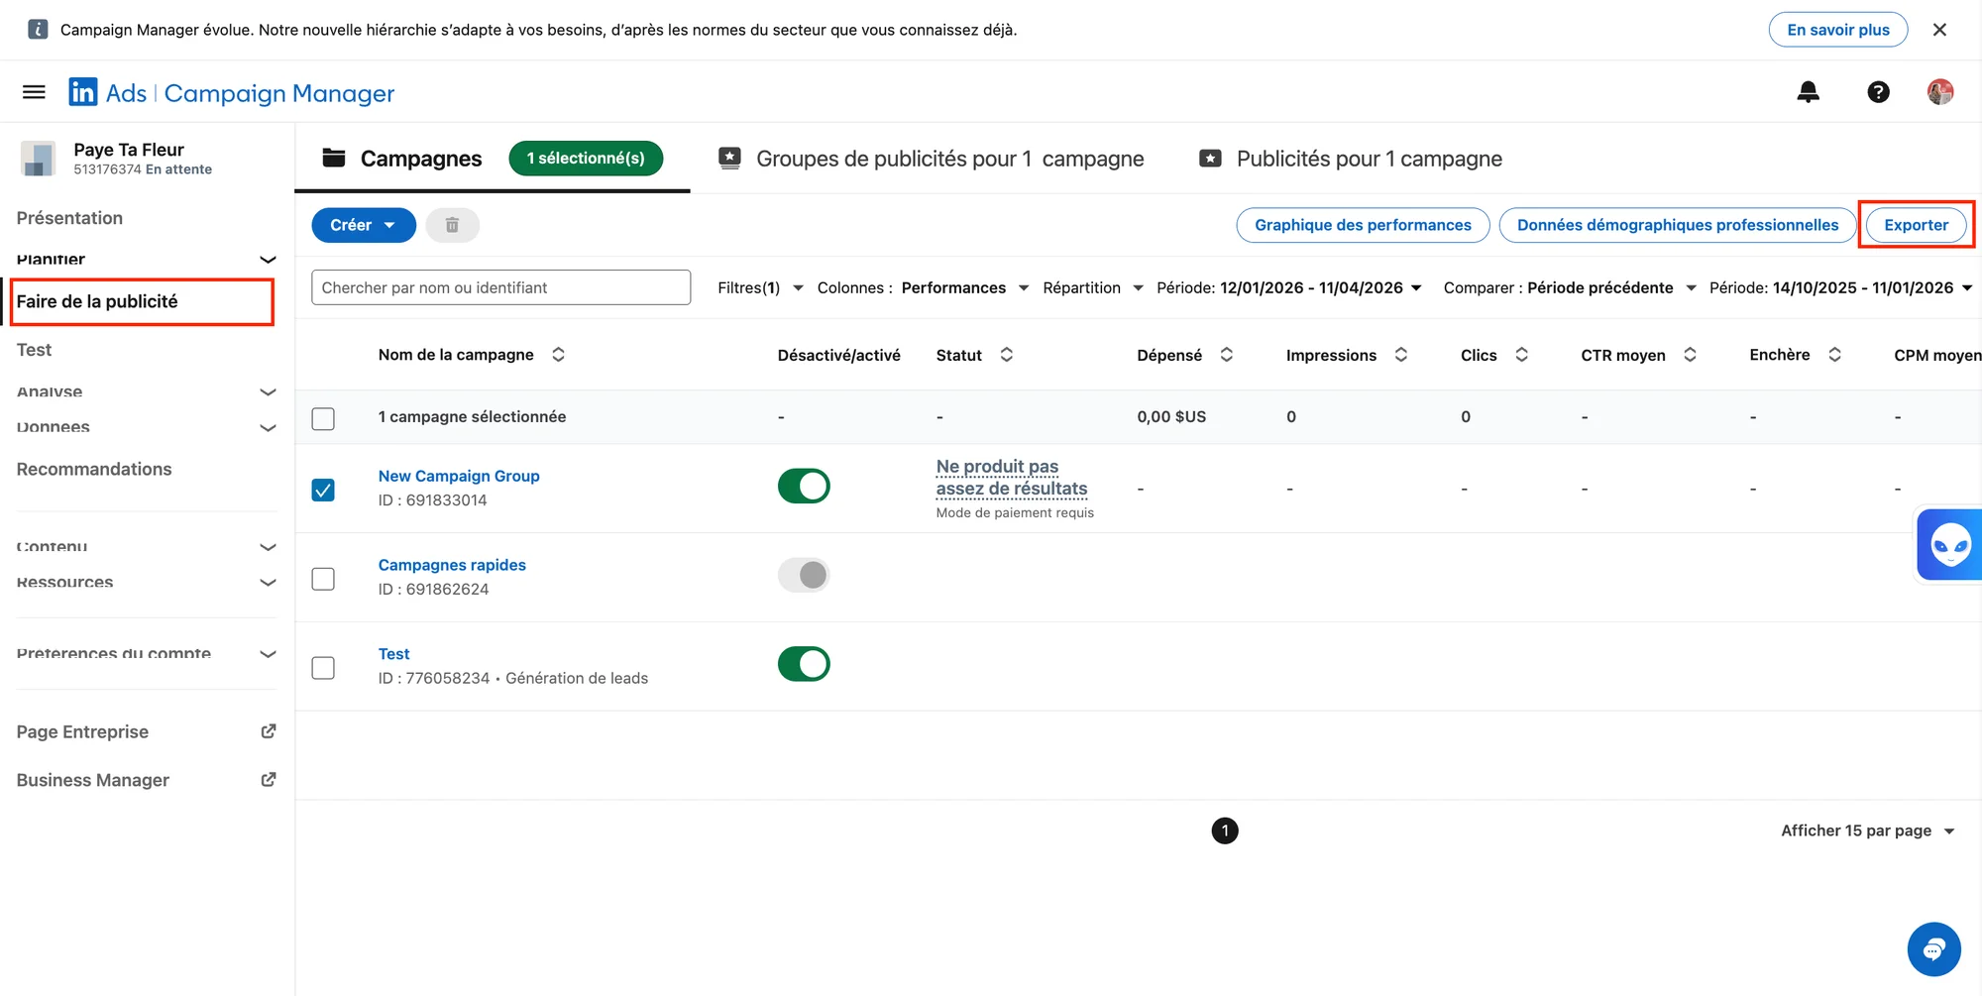Open the New Campaign Group link
The width and height of the screenshot is (1982, 996).
459,476
